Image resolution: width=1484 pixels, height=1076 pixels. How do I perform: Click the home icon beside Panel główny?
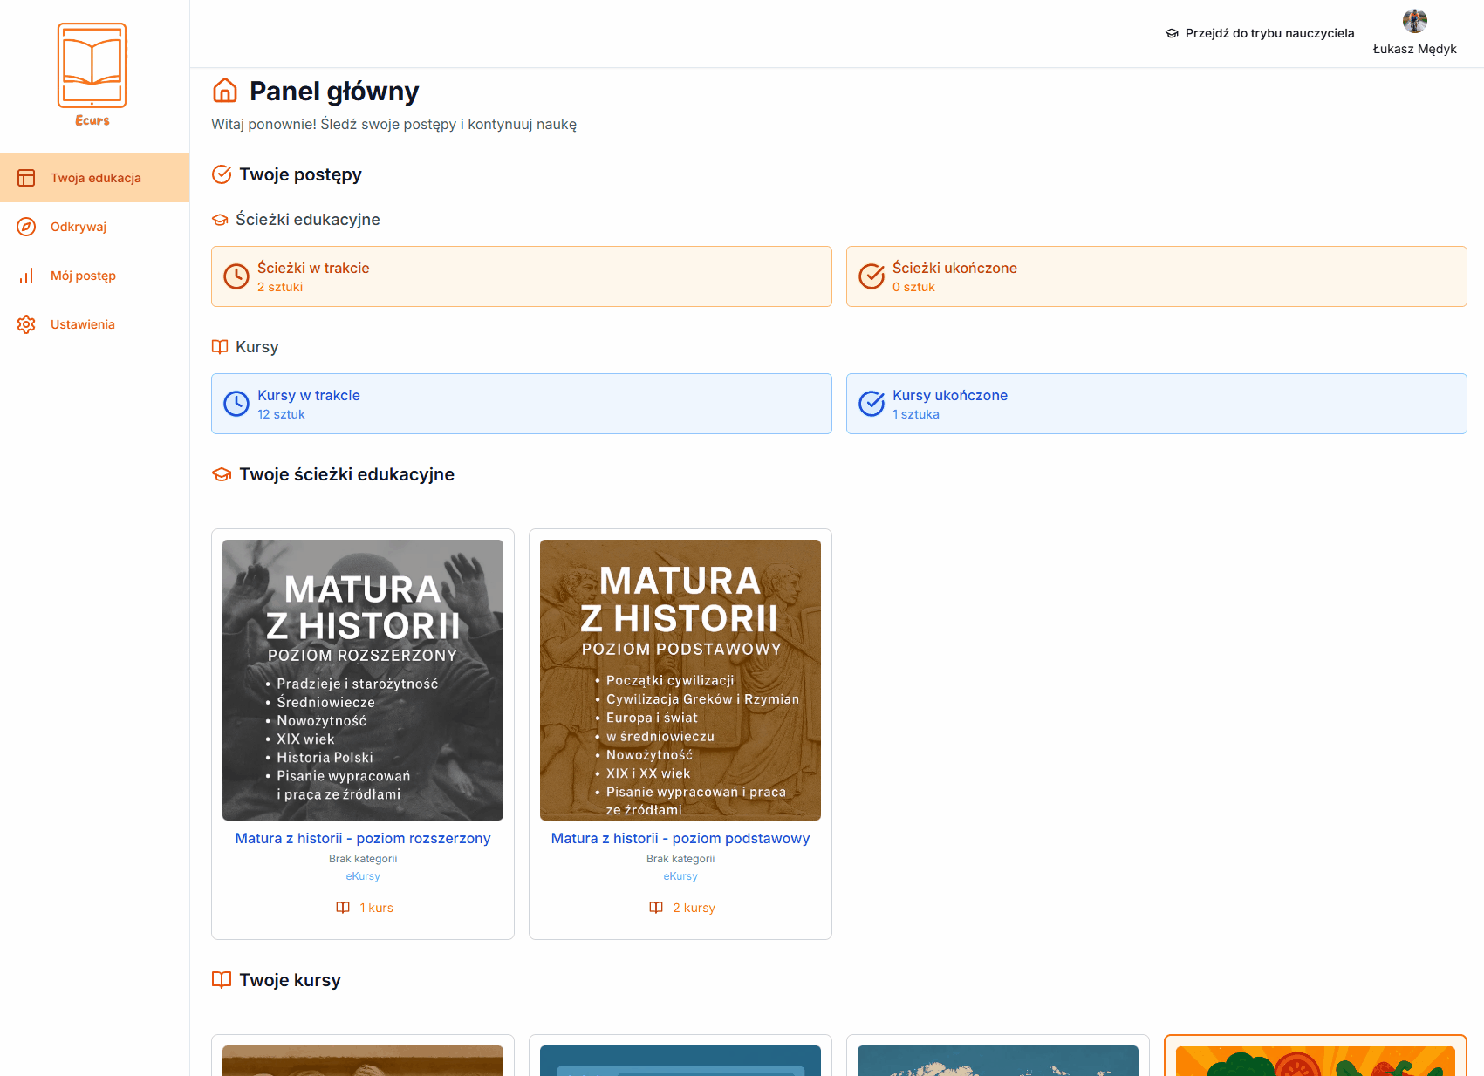click(225, 91)
